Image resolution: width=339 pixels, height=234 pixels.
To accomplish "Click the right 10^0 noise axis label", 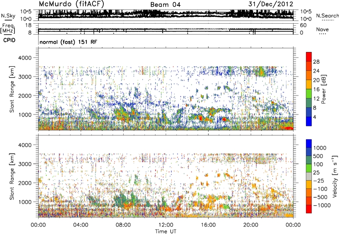I will (306, 19).
